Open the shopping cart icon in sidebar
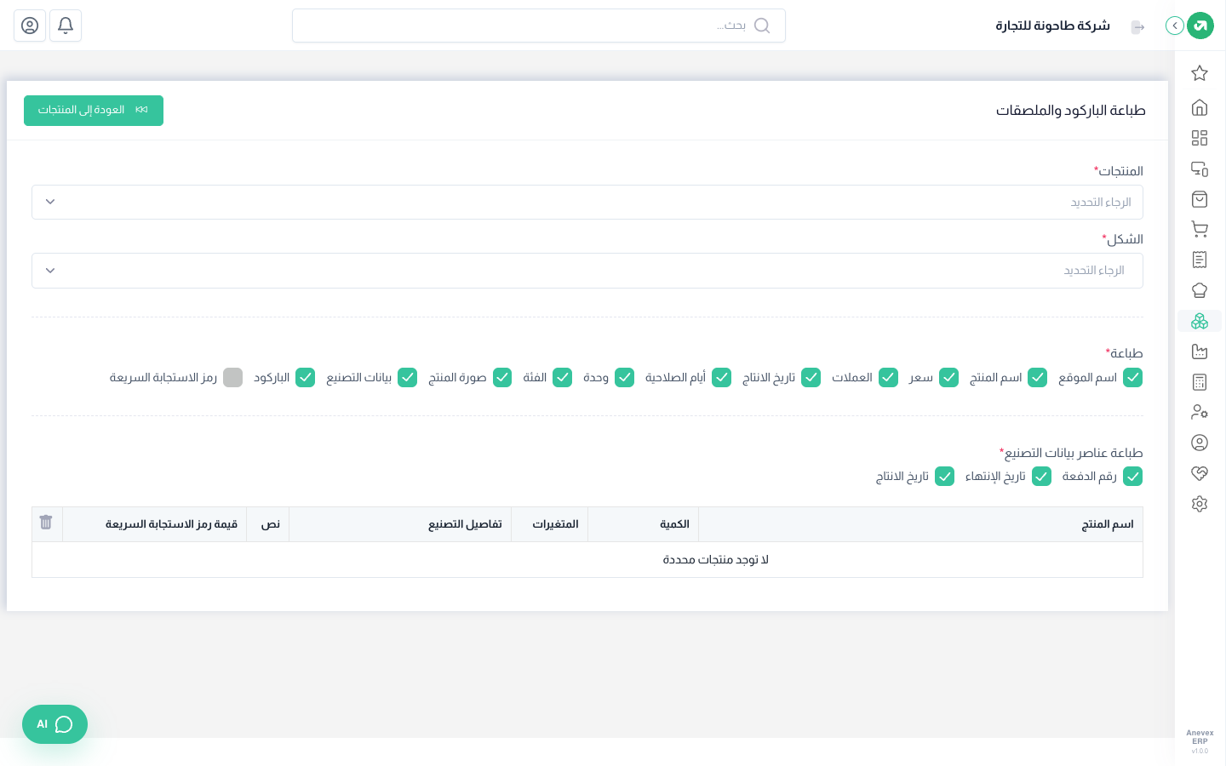The image size is (1226, 766). point(1200,229)
